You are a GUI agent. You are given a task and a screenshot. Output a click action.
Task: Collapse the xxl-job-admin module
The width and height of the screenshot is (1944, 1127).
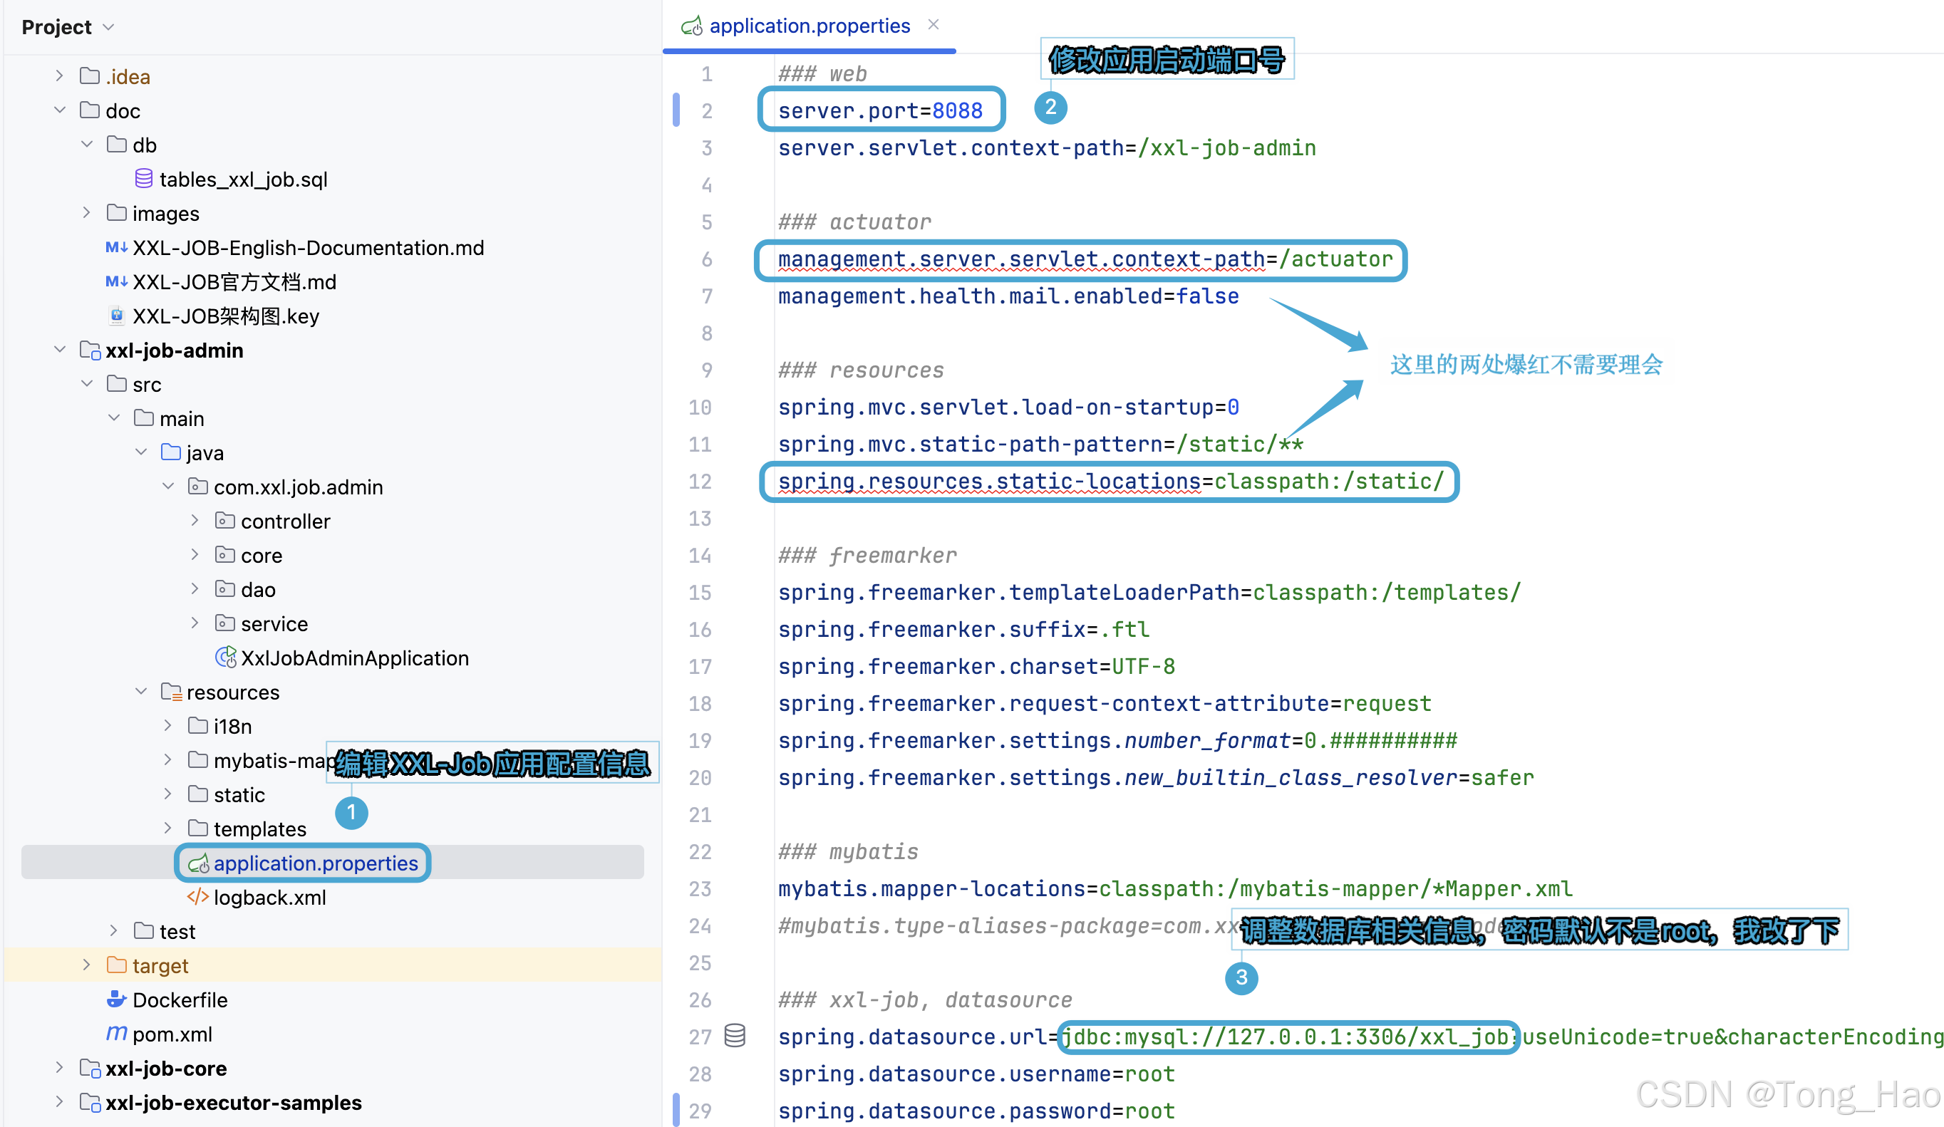pyautogui.click(x=59, y=350)
